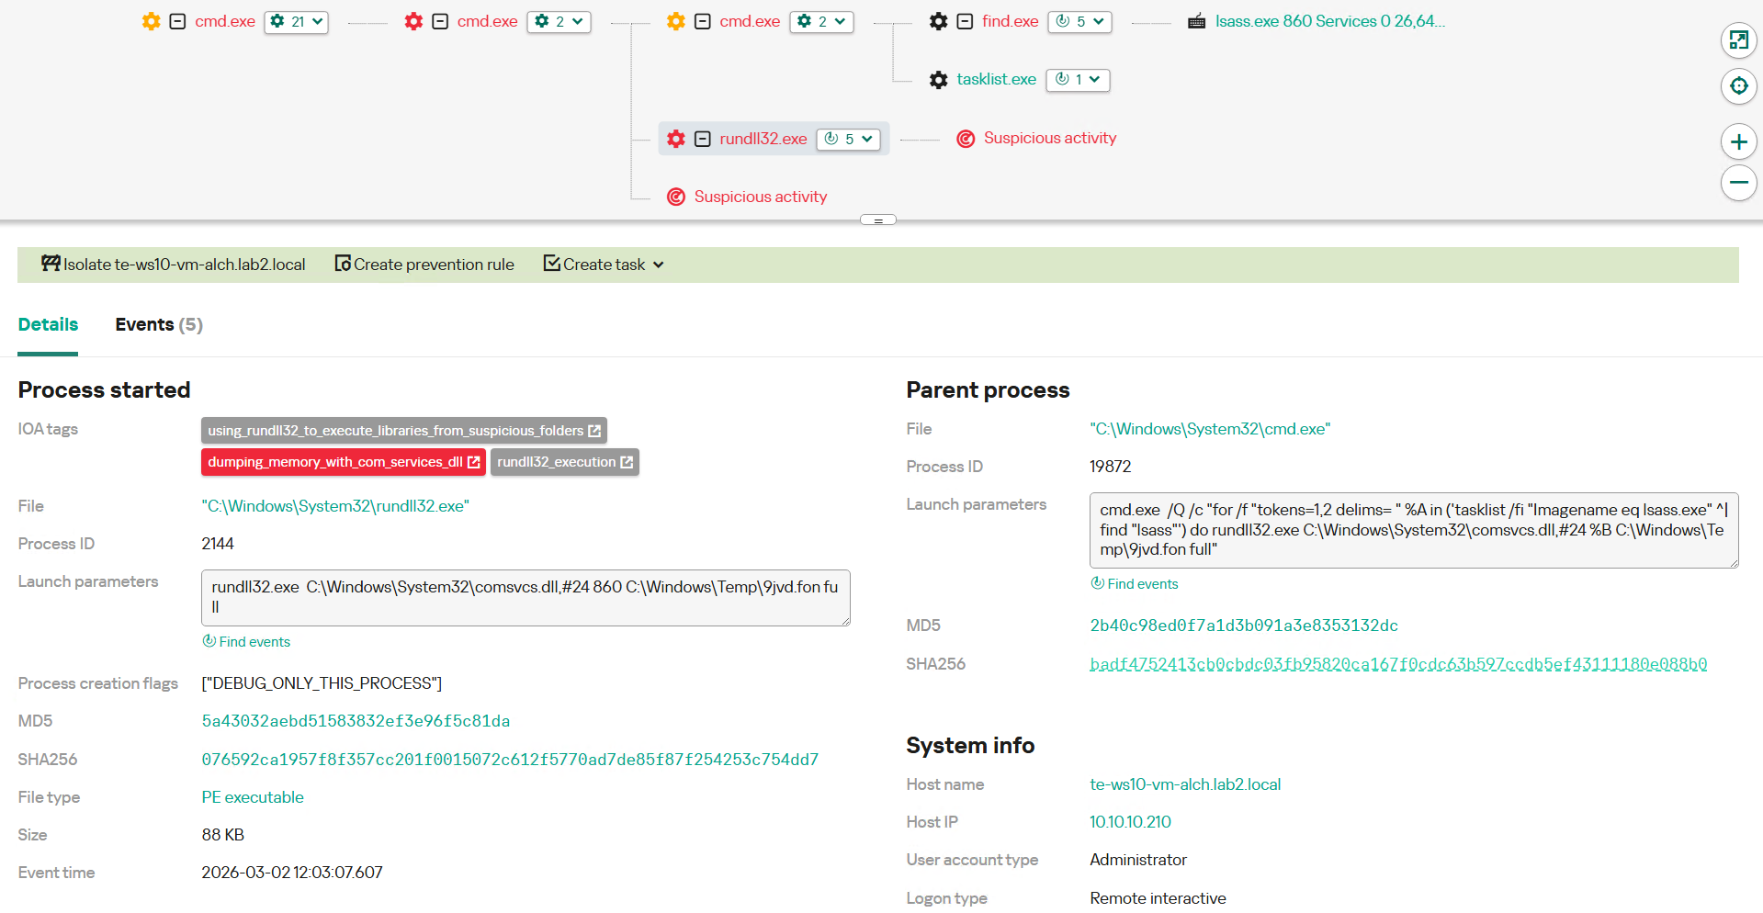Click Create prevention rule
The height and width of the screenshot is (913, 1763).
[x=424, y=265]
